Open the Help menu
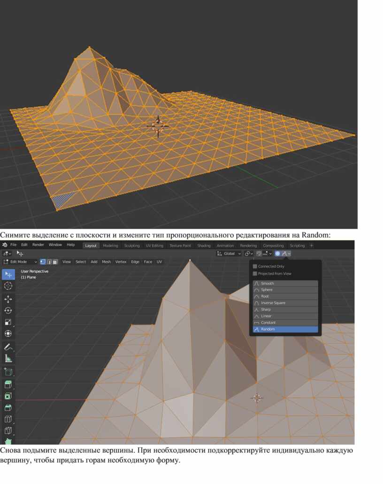 pyautogui.click(x=71, y=245)
